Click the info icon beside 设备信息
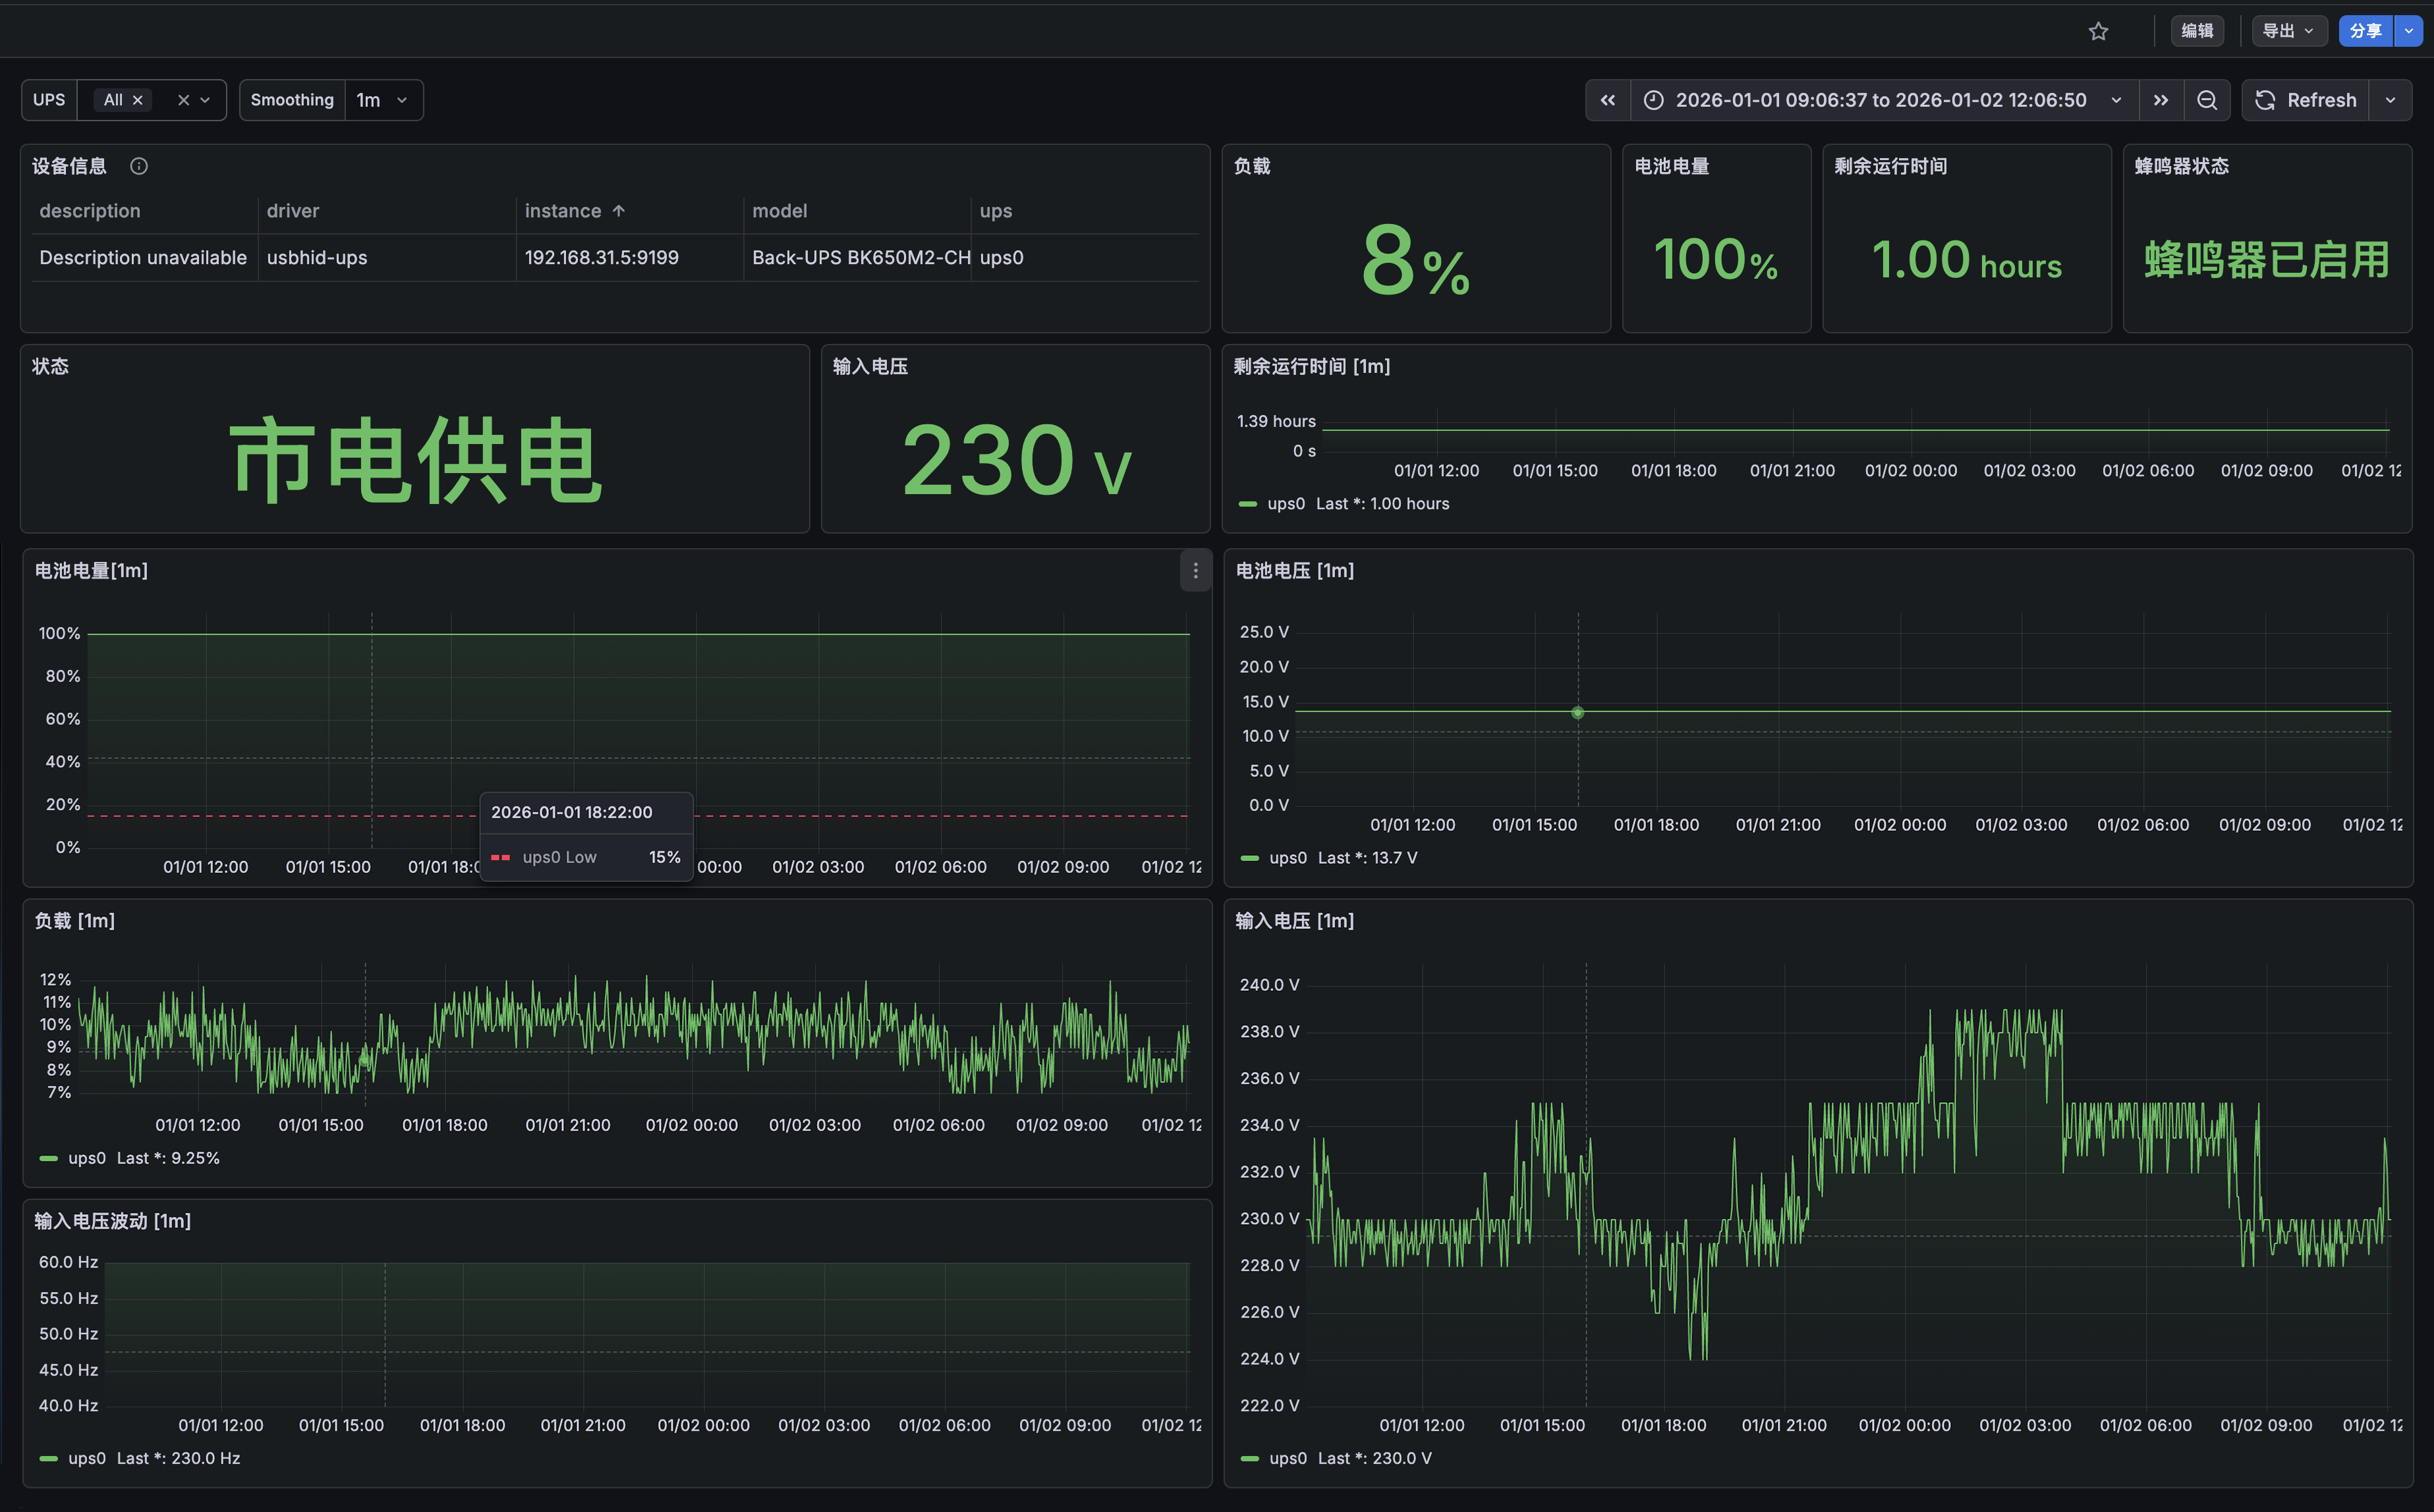 (x=139, y=166)
